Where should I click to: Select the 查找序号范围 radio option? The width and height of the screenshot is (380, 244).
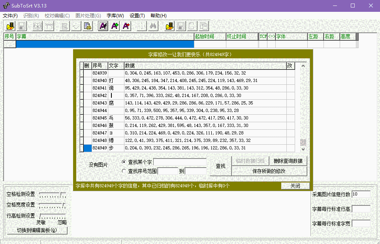coord(123,171)
